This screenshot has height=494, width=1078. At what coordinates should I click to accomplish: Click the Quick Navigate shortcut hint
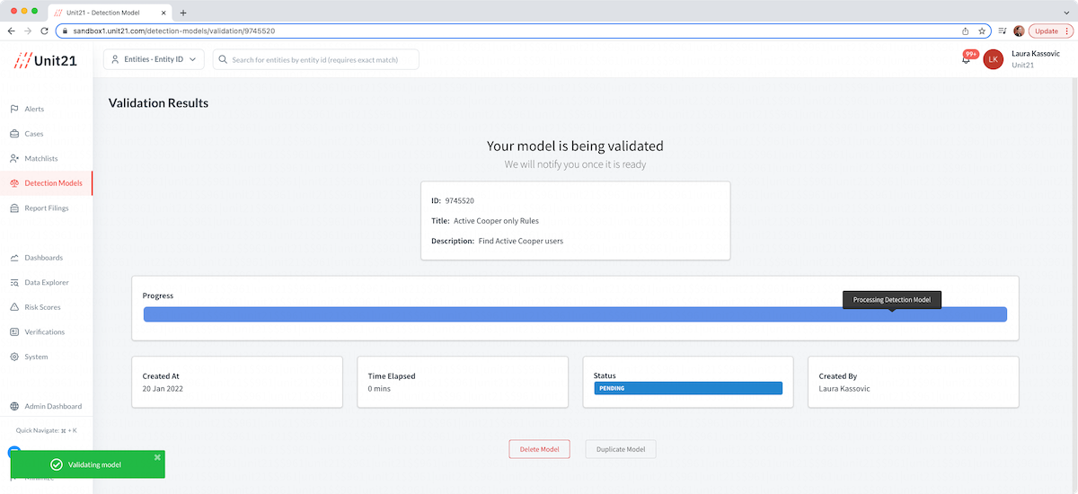(x=47, y=430)
